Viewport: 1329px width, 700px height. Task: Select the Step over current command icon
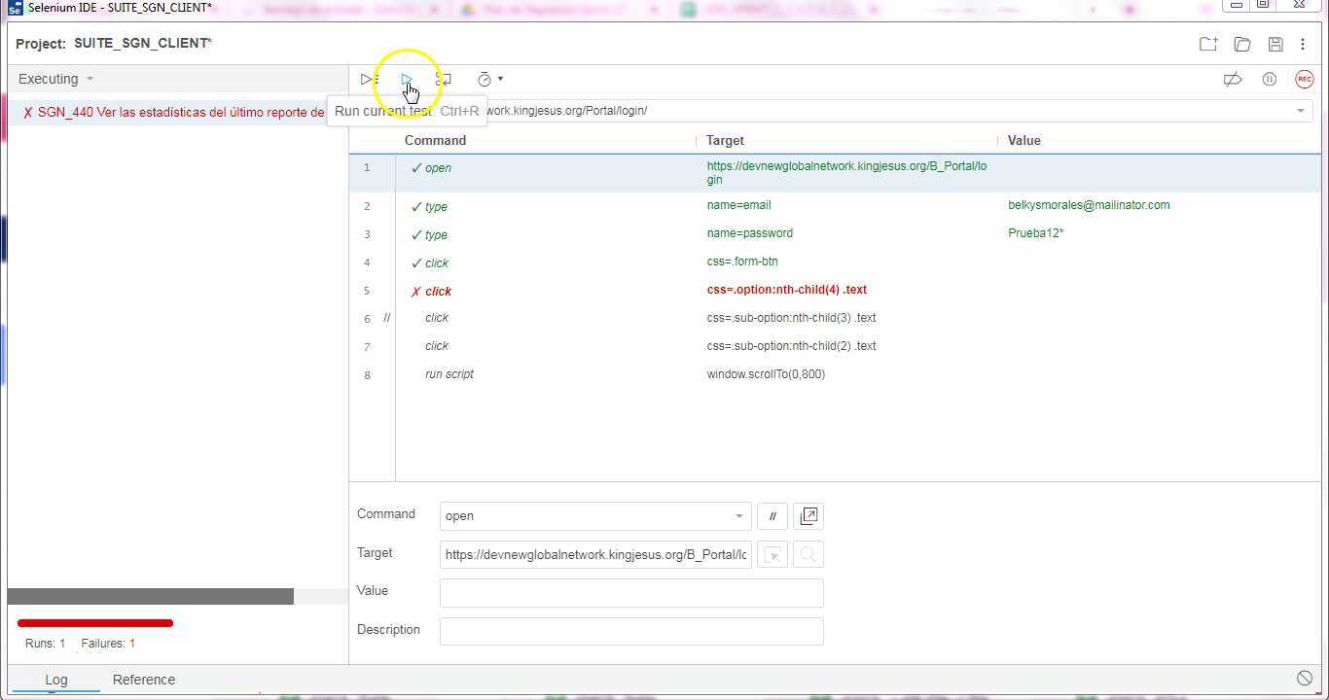tap(443, 79)
